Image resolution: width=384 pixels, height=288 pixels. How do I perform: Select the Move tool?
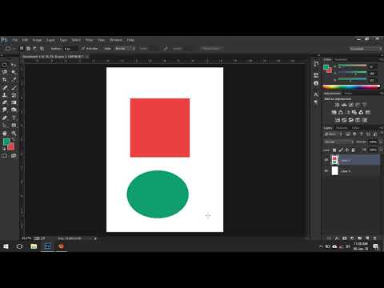[14, 65]
